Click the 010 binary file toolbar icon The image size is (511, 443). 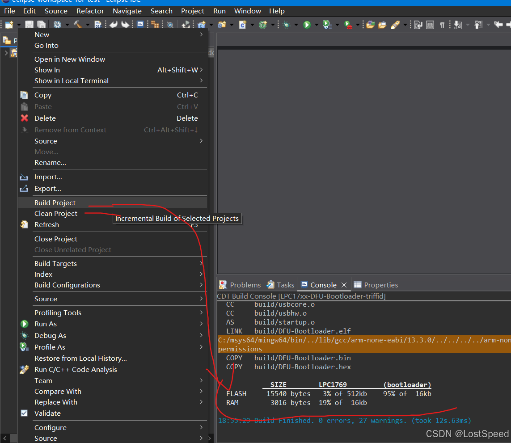coord(98,25)
